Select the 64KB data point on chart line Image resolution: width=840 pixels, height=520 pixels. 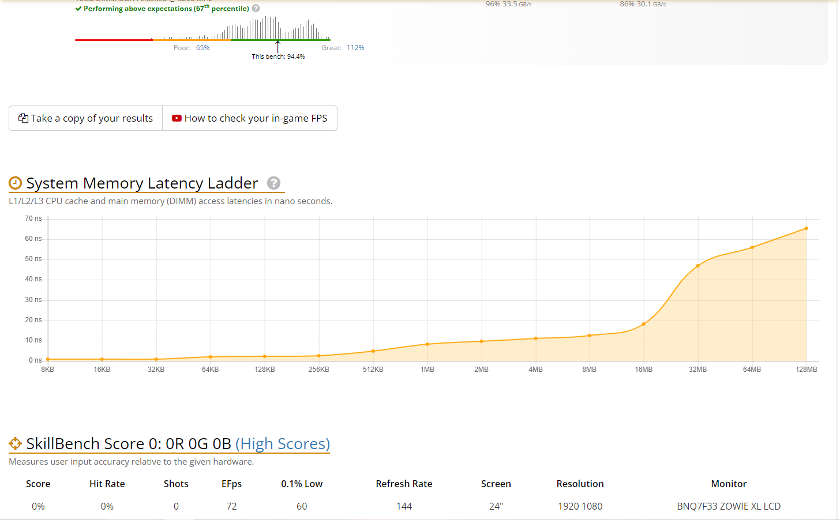211,357
